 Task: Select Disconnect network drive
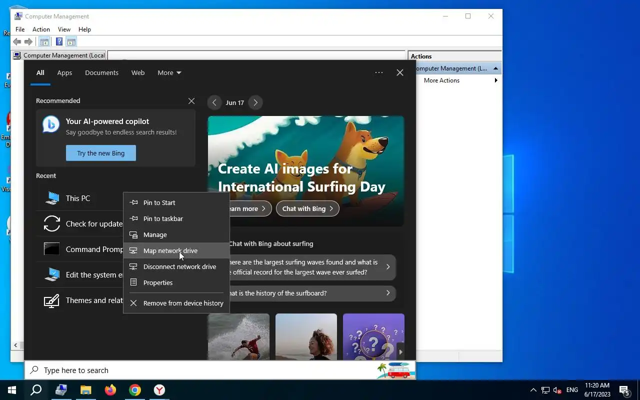click(x=176, y=266)
